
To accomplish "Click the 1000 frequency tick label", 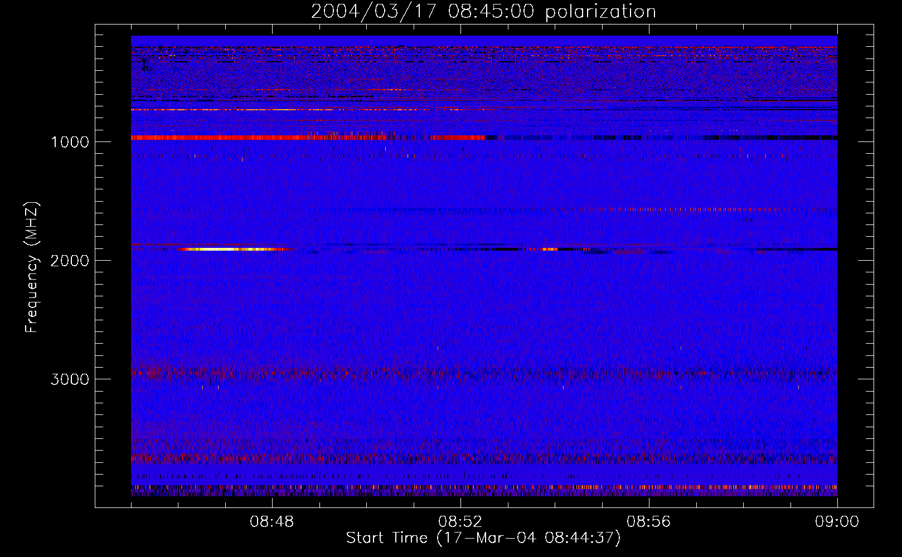I will click(70, 142).
